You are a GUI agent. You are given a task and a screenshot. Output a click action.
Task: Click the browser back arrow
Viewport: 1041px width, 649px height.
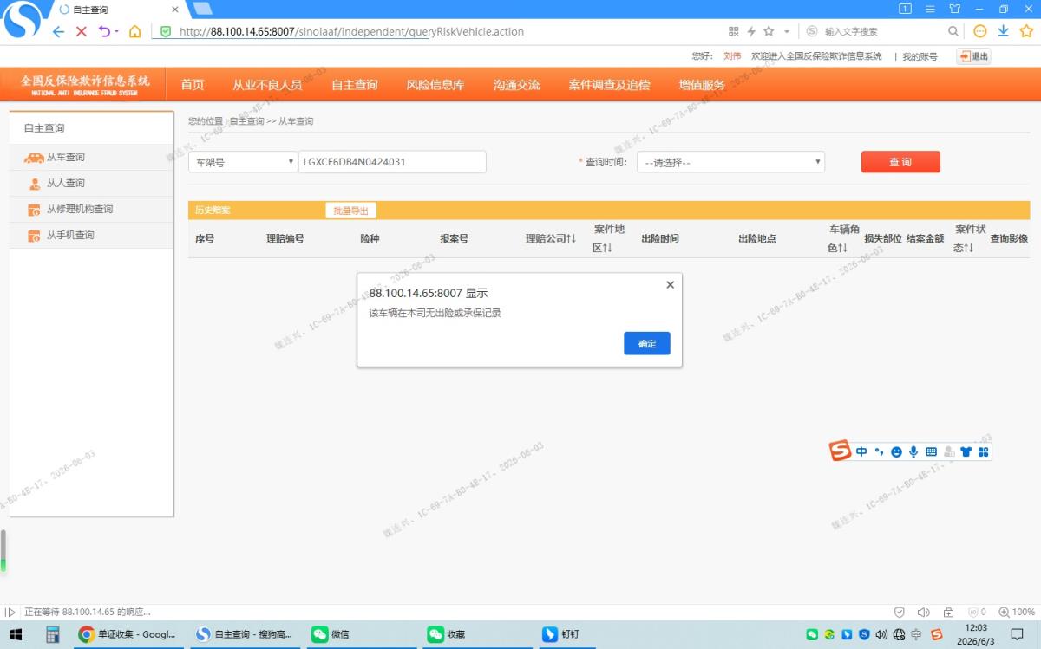click(x=58, y=31)
